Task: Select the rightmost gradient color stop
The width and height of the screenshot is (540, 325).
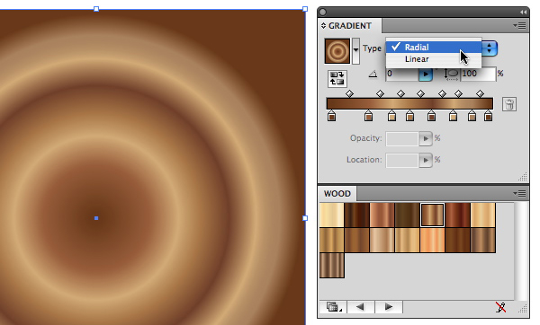Action: 488,116
